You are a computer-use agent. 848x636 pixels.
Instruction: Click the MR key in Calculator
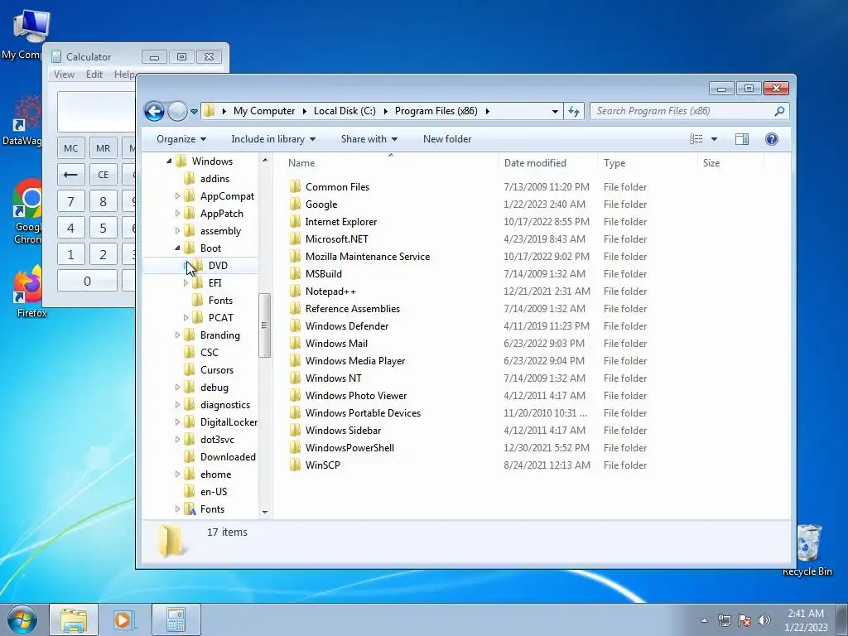point(104,148)
